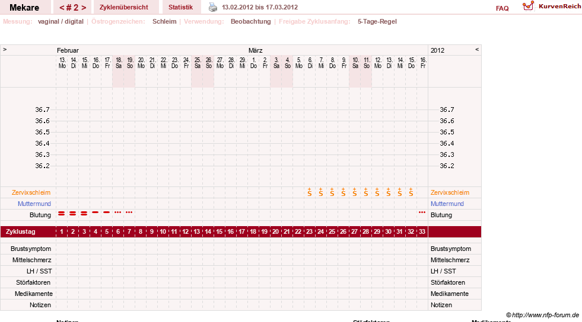
Task: Click the right Notizen row label
Action: [x=441, y=305]
